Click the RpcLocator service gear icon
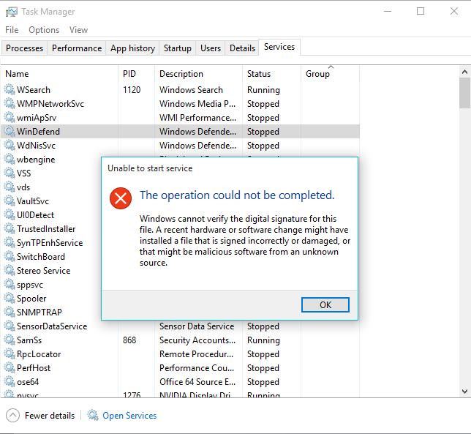Viewport: 471px width, 434px height. pos(10,353)
